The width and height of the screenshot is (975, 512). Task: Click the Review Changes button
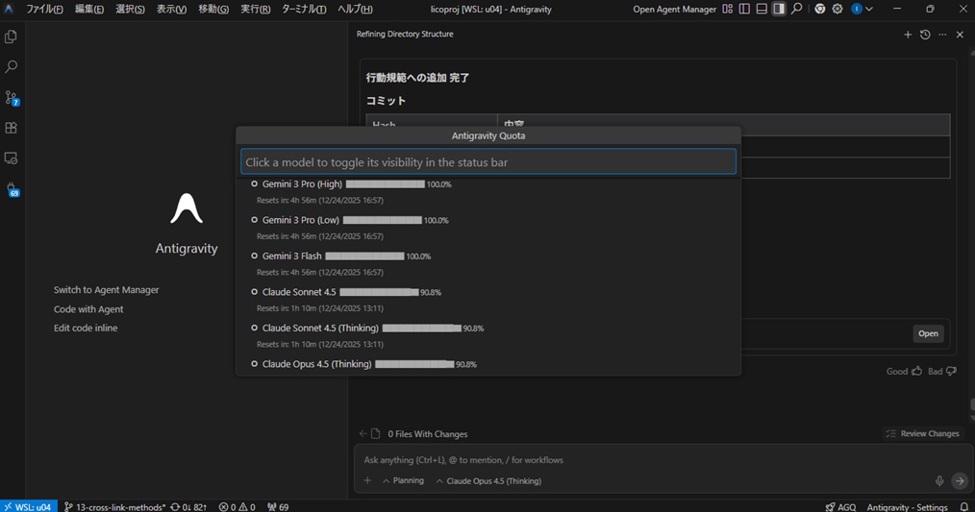(x=922, y=433)
